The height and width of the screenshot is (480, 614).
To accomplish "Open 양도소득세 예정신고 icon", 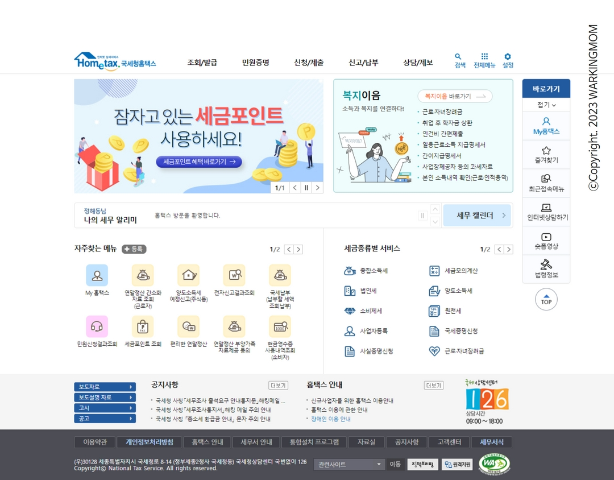I will (x=189, y=275).
